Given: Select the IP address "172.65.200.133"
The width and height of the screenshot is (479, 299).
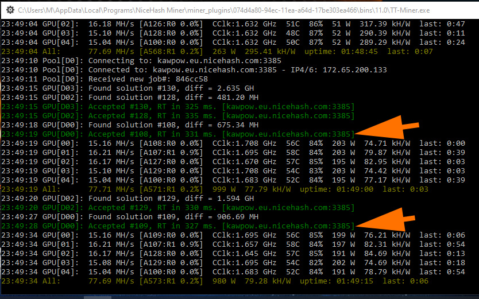Looking at the screenshot, I should pos(355,69).
